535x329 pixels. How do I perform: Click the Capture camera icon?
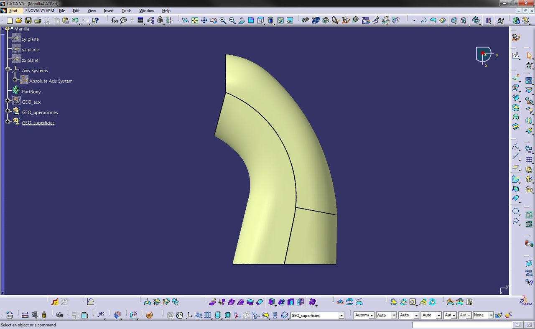[60, 315]
